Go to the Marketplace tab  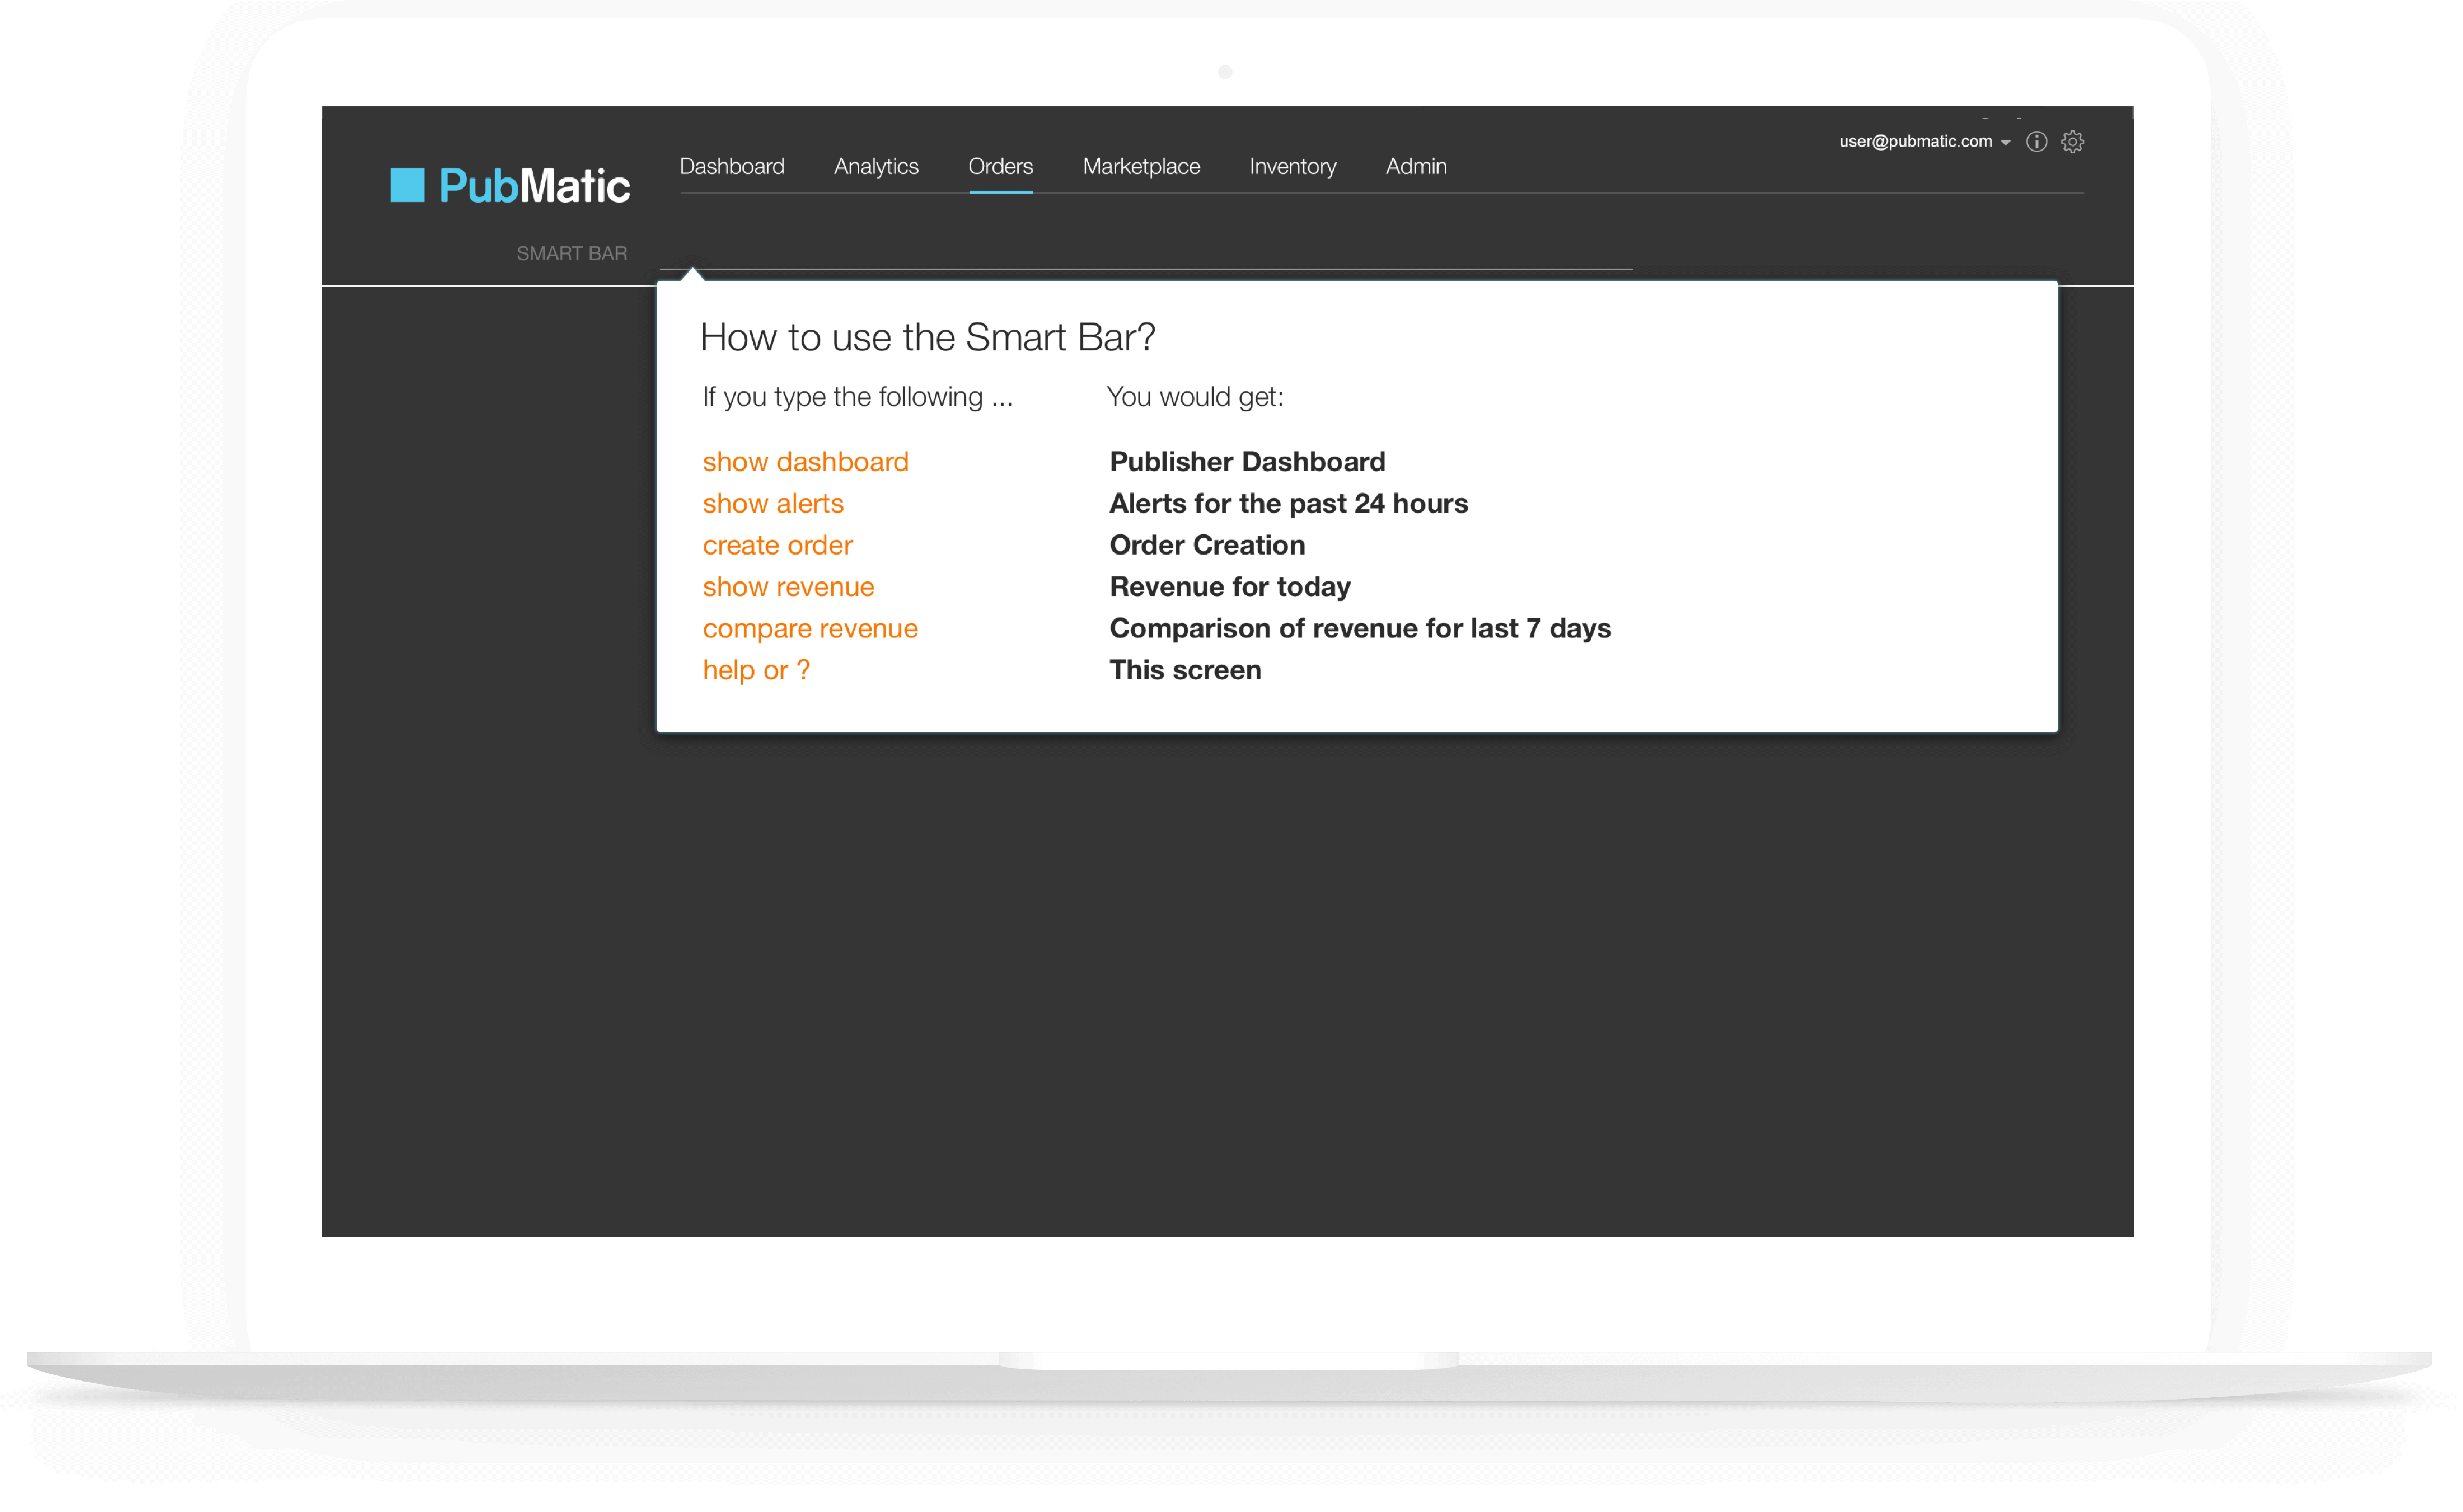(1140, 167)
